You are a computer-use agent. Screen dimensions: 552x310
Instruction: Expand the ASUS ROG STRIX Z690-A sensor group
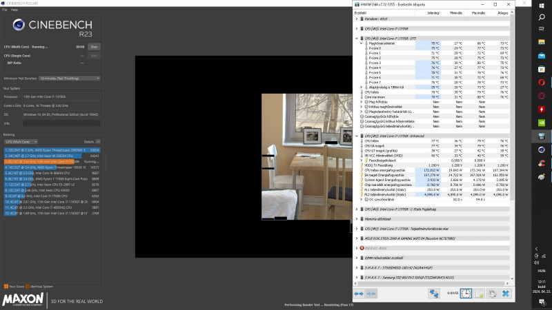click(357, 238)
